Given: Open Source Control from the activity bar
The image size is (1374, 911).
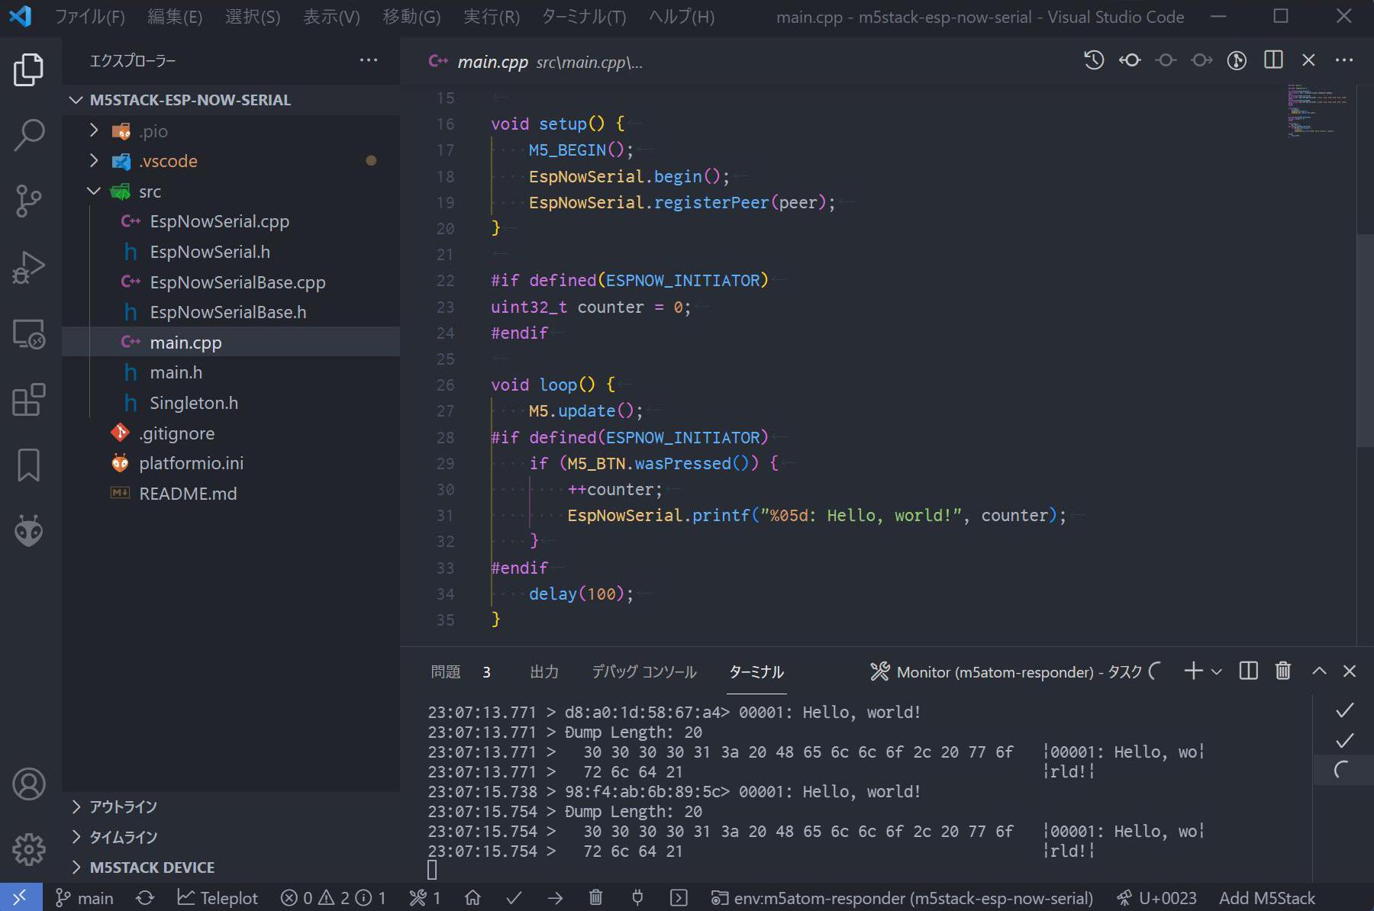Looking at the screenshot, I should click(28, 201).
